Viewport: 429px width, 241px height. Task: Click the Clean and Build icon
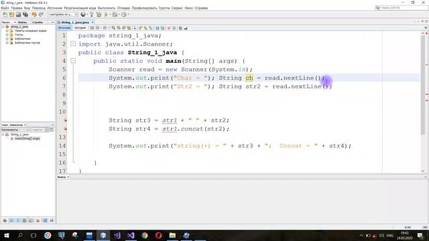pos(99,15)
